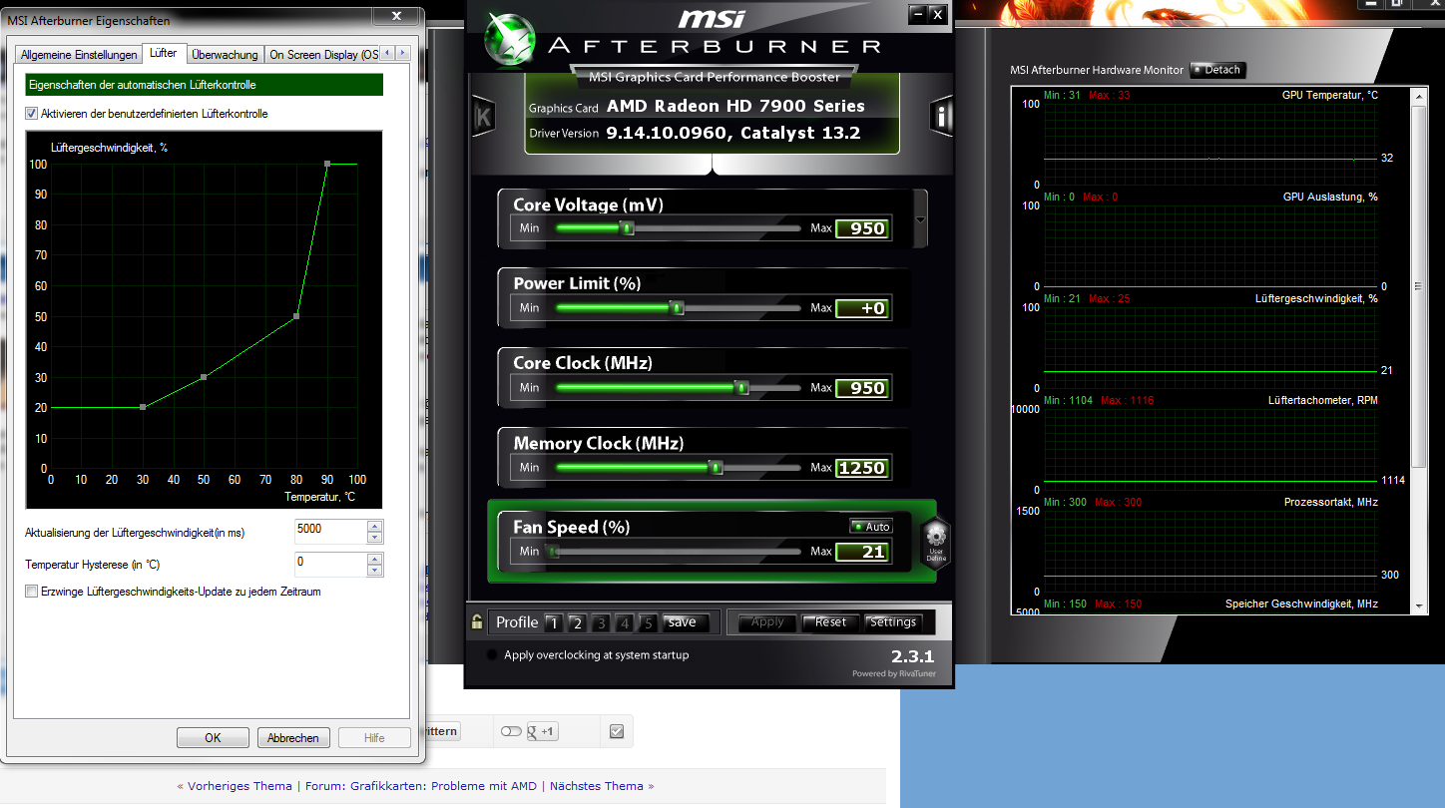Check Erzwinge Lüftergeschwindigkeits-Update zu jedem Zeitraum
This screenshot has width=1445, height=808.
pyautogui.click(x=31, y=592)
